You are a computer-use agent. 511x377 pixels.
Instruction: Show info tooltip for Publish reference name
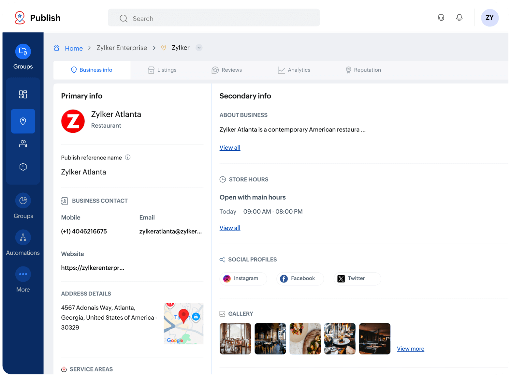(128, 158)
